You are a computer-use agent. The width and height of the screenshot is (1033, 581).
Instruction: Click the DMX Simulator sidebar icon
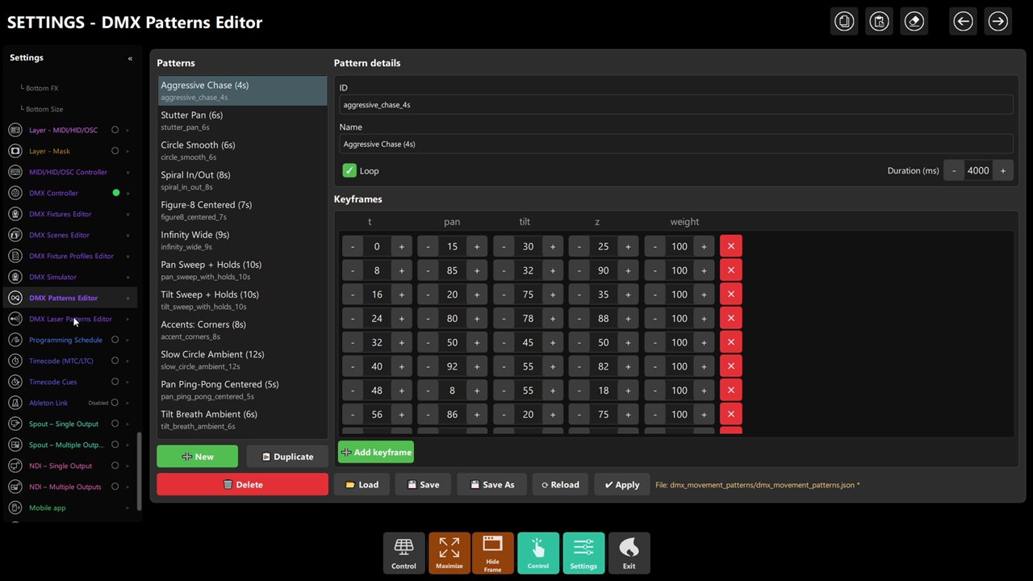tap(15, 277)
